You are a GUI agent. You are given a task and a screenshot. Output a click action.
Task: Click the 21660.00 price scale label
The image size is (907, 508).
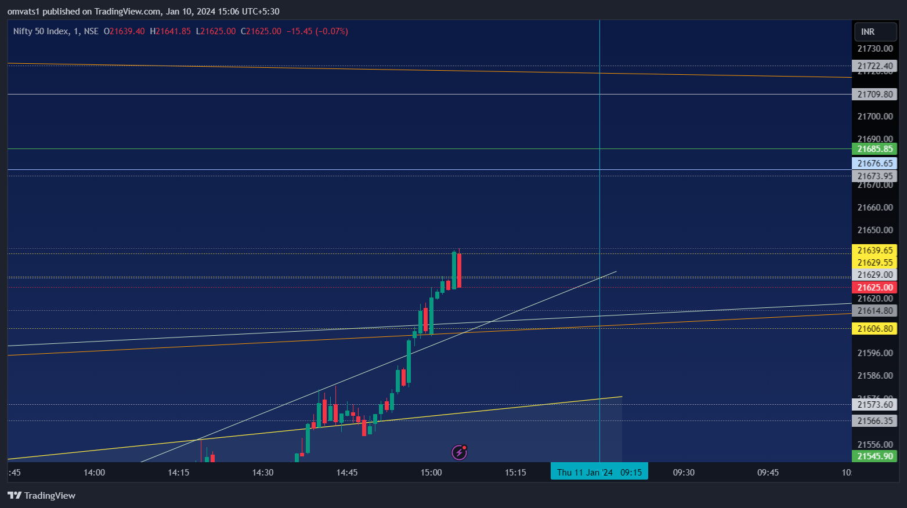875,208
